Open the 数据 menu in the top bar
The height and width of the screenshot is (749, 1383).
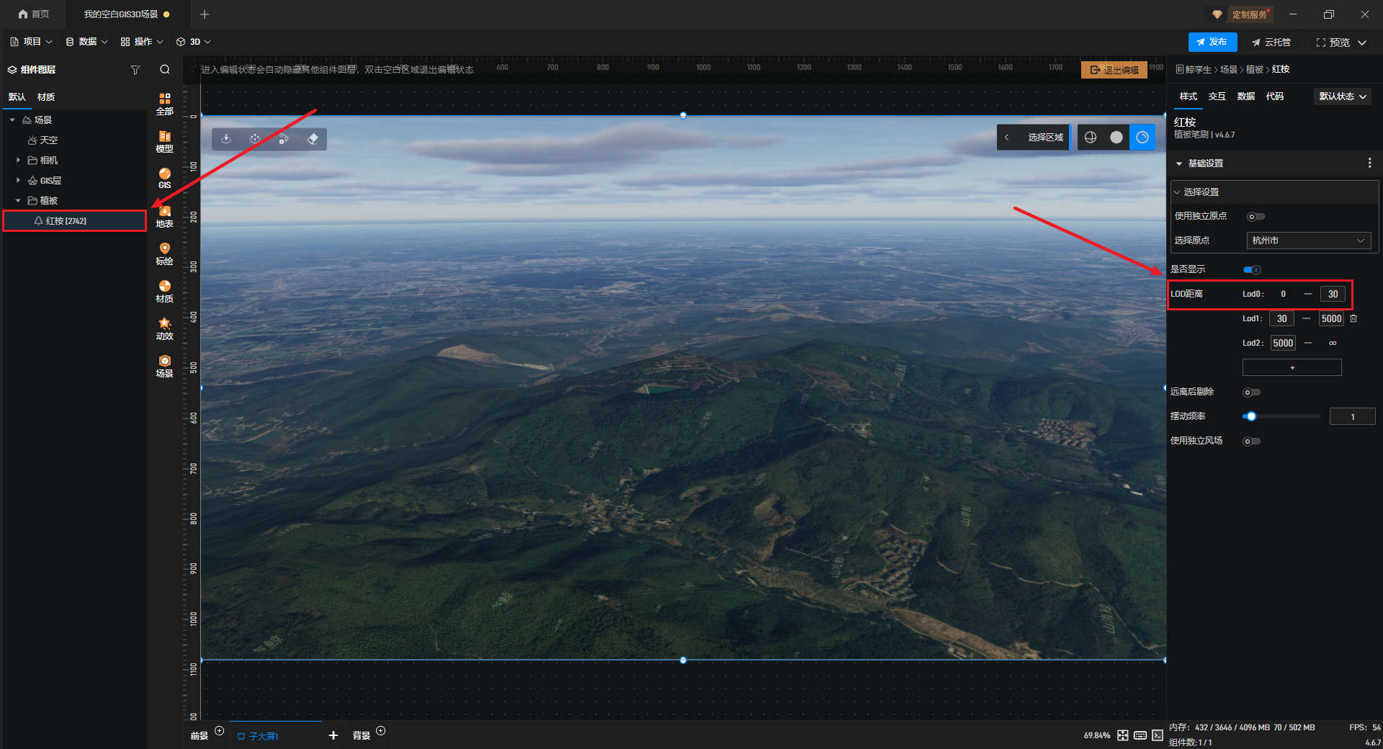(x=86, y=42)
